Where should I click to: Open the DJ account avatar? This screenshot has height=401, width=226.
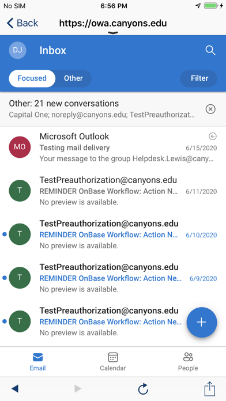[18, 50]
